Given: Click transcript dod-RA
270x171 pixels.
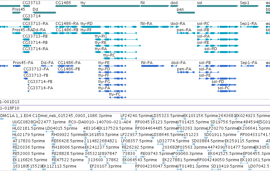Looking at the screenshot, I should (x=175, y=27).
